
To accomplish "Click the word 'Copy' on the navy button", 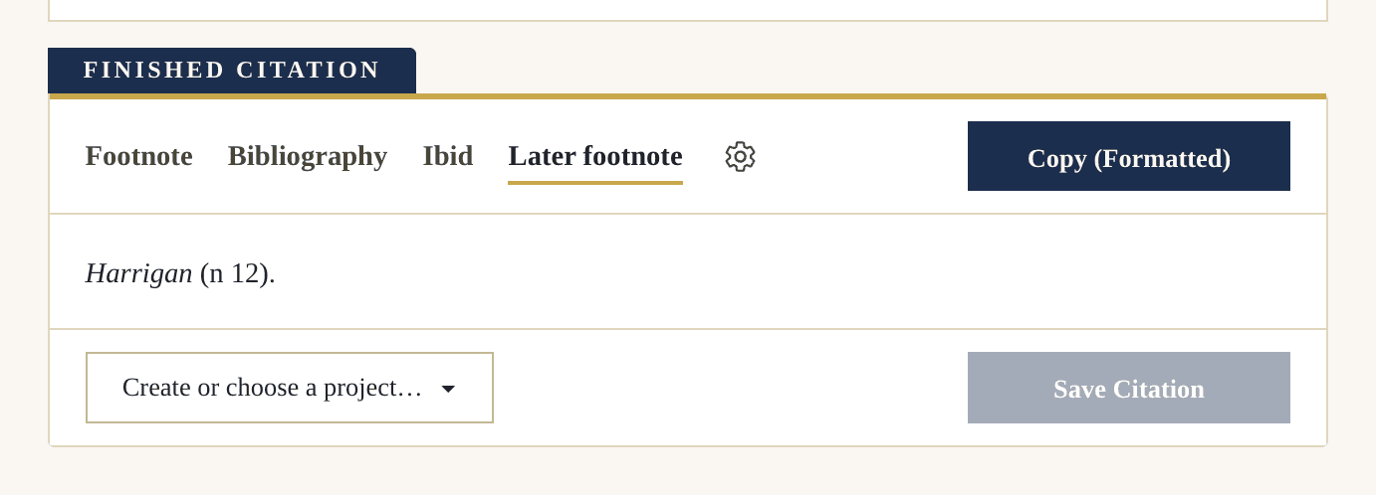I will (1056, 158).
